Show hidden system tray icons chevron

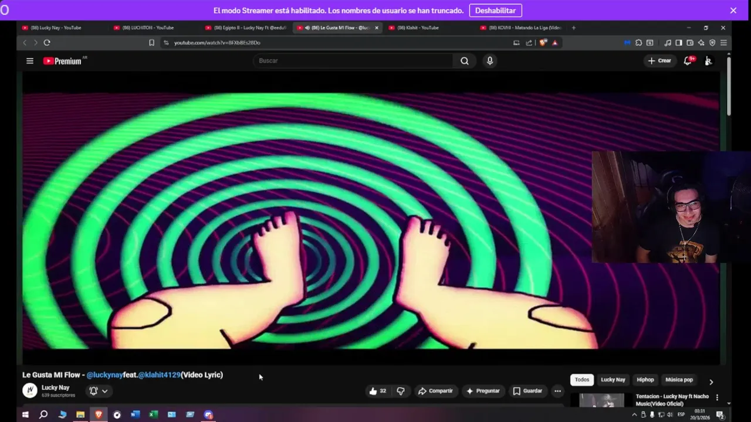(634, 415)
